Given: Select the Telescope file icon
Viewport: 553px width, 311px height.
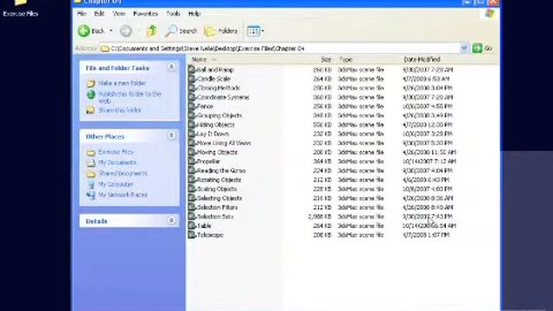Looking at the screenshot, I should [192, 234].
